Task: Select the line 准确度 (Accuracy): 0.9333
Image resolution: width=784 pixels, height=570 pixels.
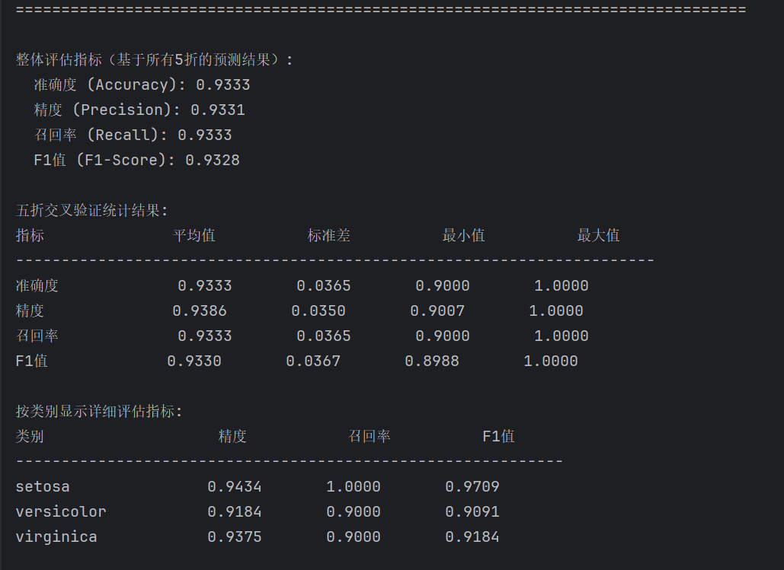Action: pyautogui.click(x=142, y=85)
